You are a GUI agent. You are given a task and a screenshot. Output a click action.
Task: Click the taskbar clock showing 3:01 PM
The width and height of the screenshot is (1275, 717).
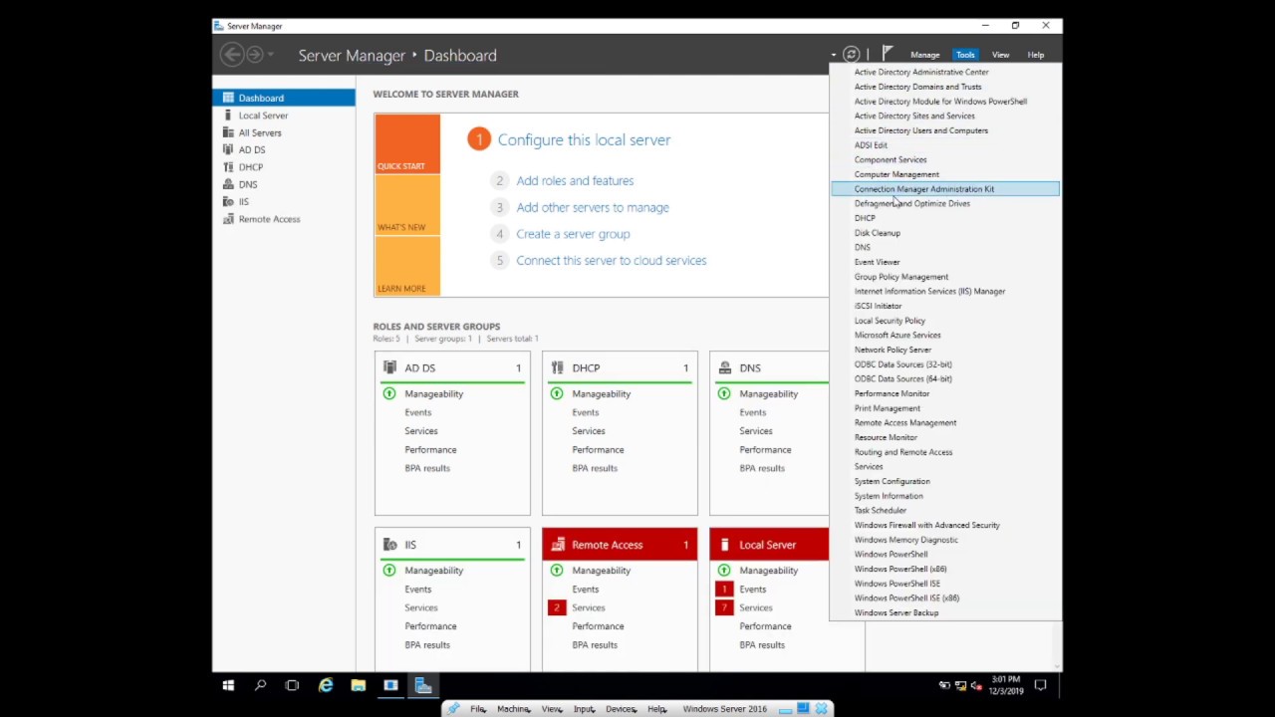[x=1005, y=685]
